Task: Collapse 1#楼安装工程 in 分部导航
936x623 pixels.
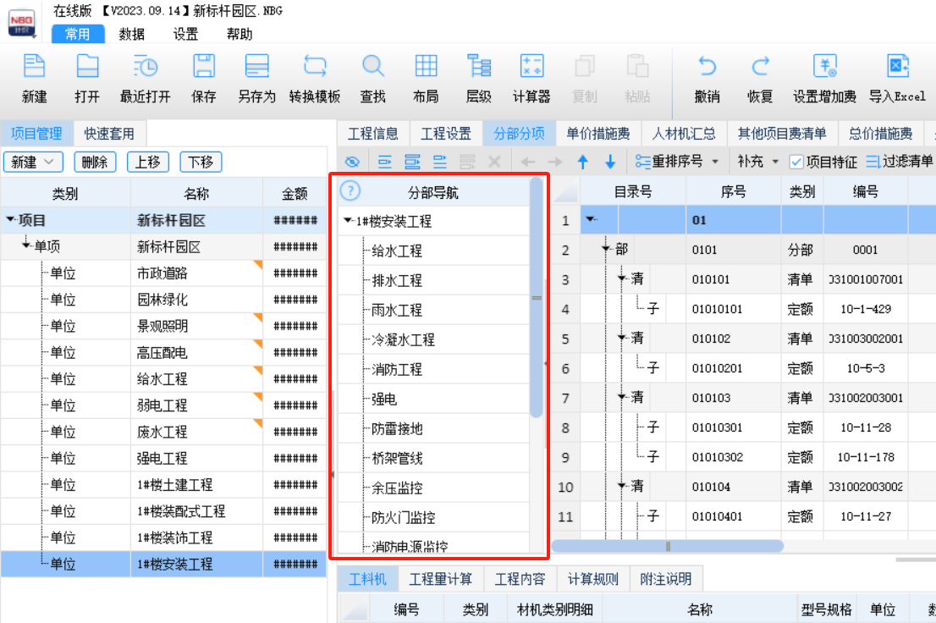Action: pos(348,220)
